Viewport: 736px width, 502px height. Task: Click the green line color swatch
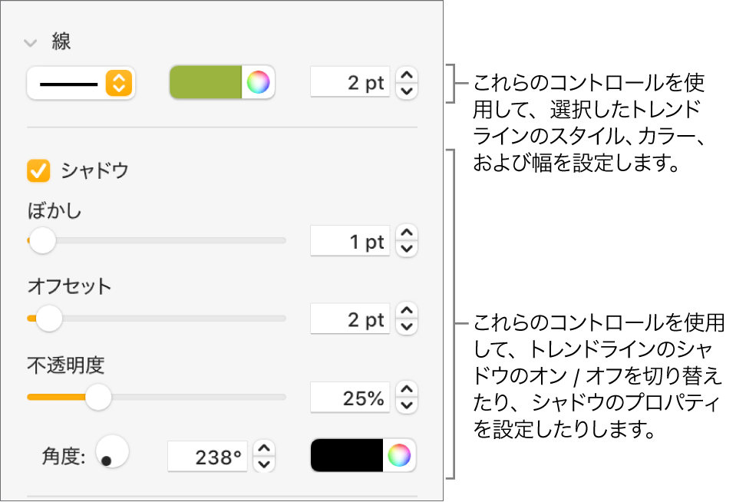pos(206,83)
